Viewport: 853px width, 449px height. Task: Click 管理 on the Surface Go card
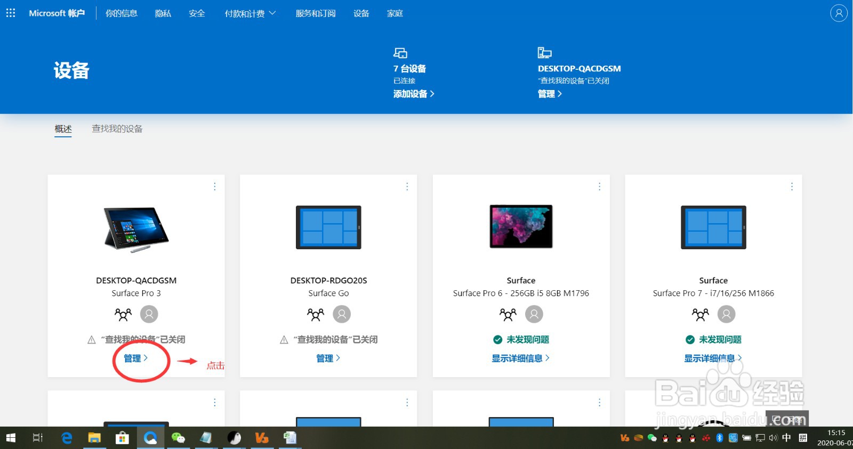[328, 358]
